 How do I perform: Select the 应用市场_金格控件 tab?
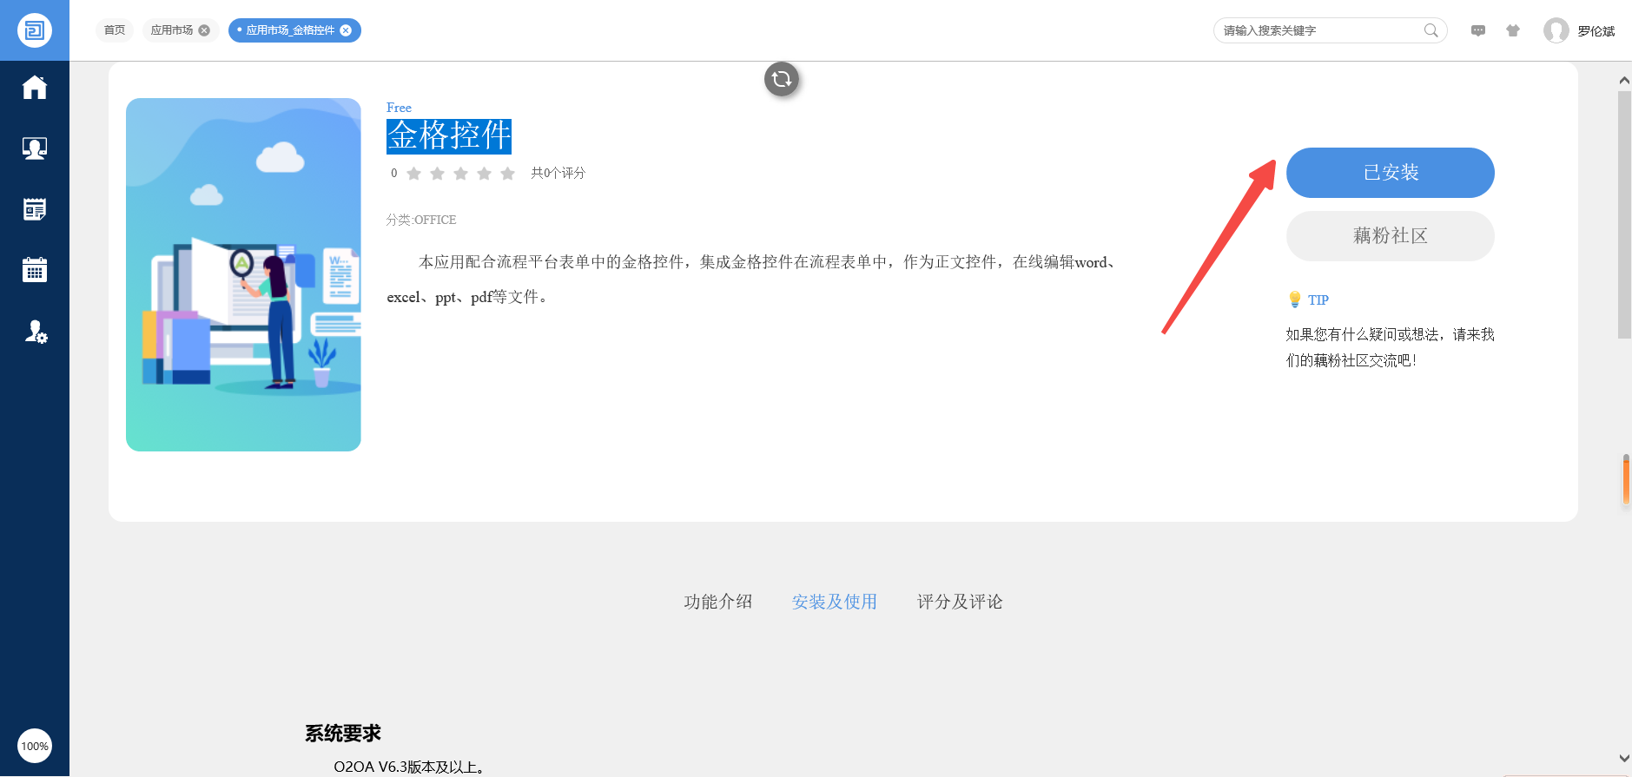click(290, 30)
